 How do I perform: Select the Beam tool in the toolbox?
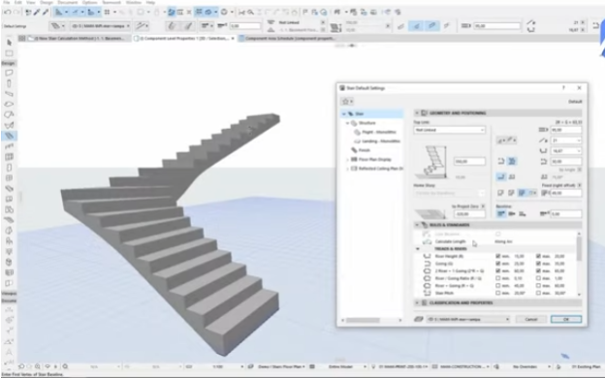click(10, 94)
